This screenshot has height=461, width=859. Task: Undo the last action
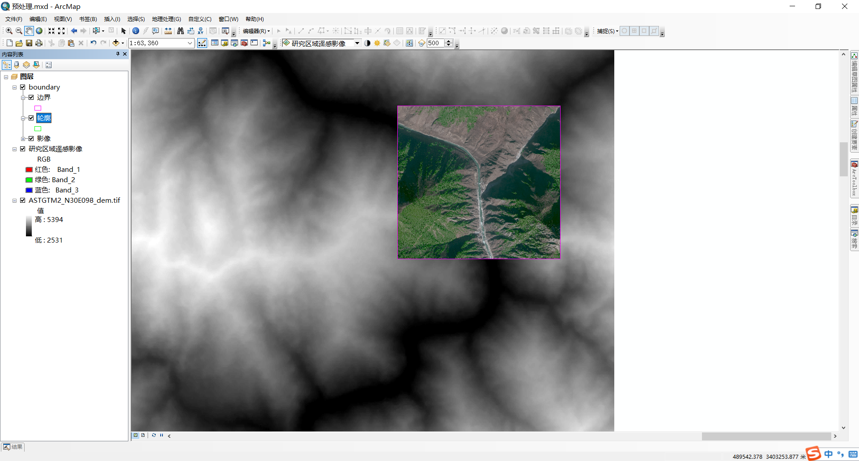click(x=94, y=43)
